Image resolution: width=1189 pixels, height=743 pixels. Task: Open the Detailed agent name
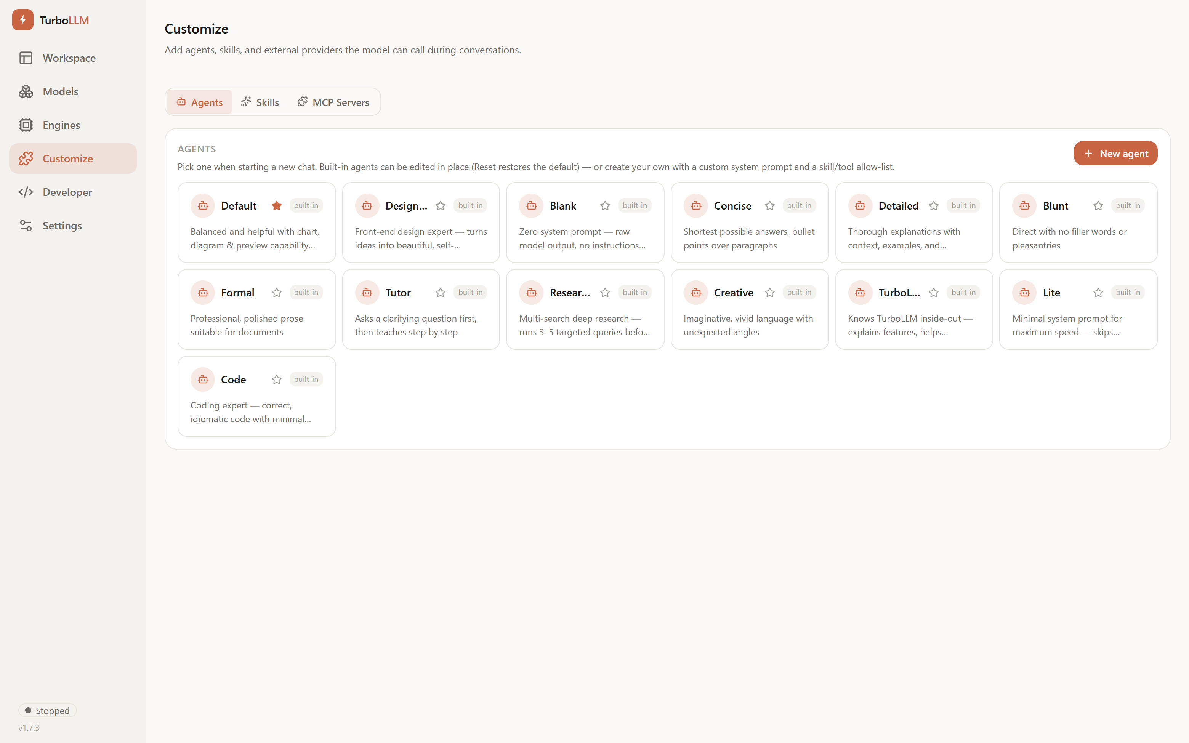[899, 206]
